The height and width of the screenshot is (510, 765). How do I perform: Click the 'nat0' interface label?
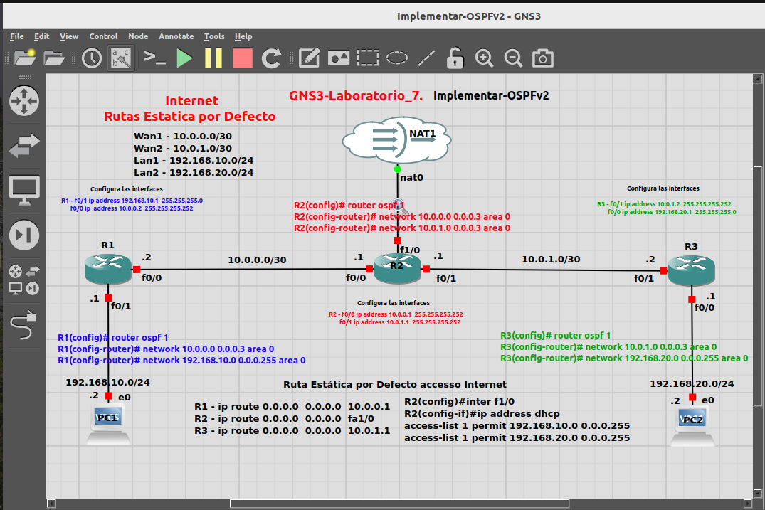coord(412,178)
